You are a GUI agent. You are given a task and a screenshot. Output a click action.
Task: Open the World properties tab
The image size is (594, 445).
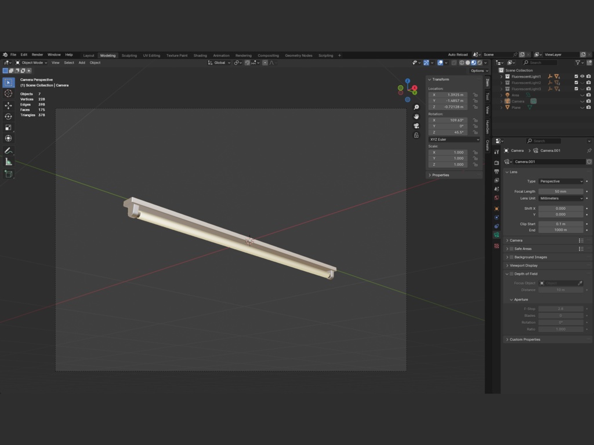(x=497, y=198)
